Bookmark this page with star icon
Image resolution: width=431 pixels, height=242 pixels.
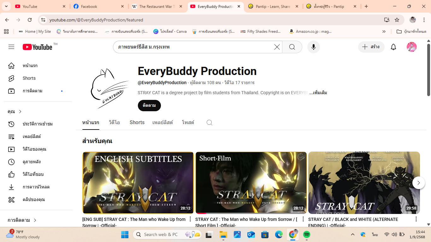(397, 20)
